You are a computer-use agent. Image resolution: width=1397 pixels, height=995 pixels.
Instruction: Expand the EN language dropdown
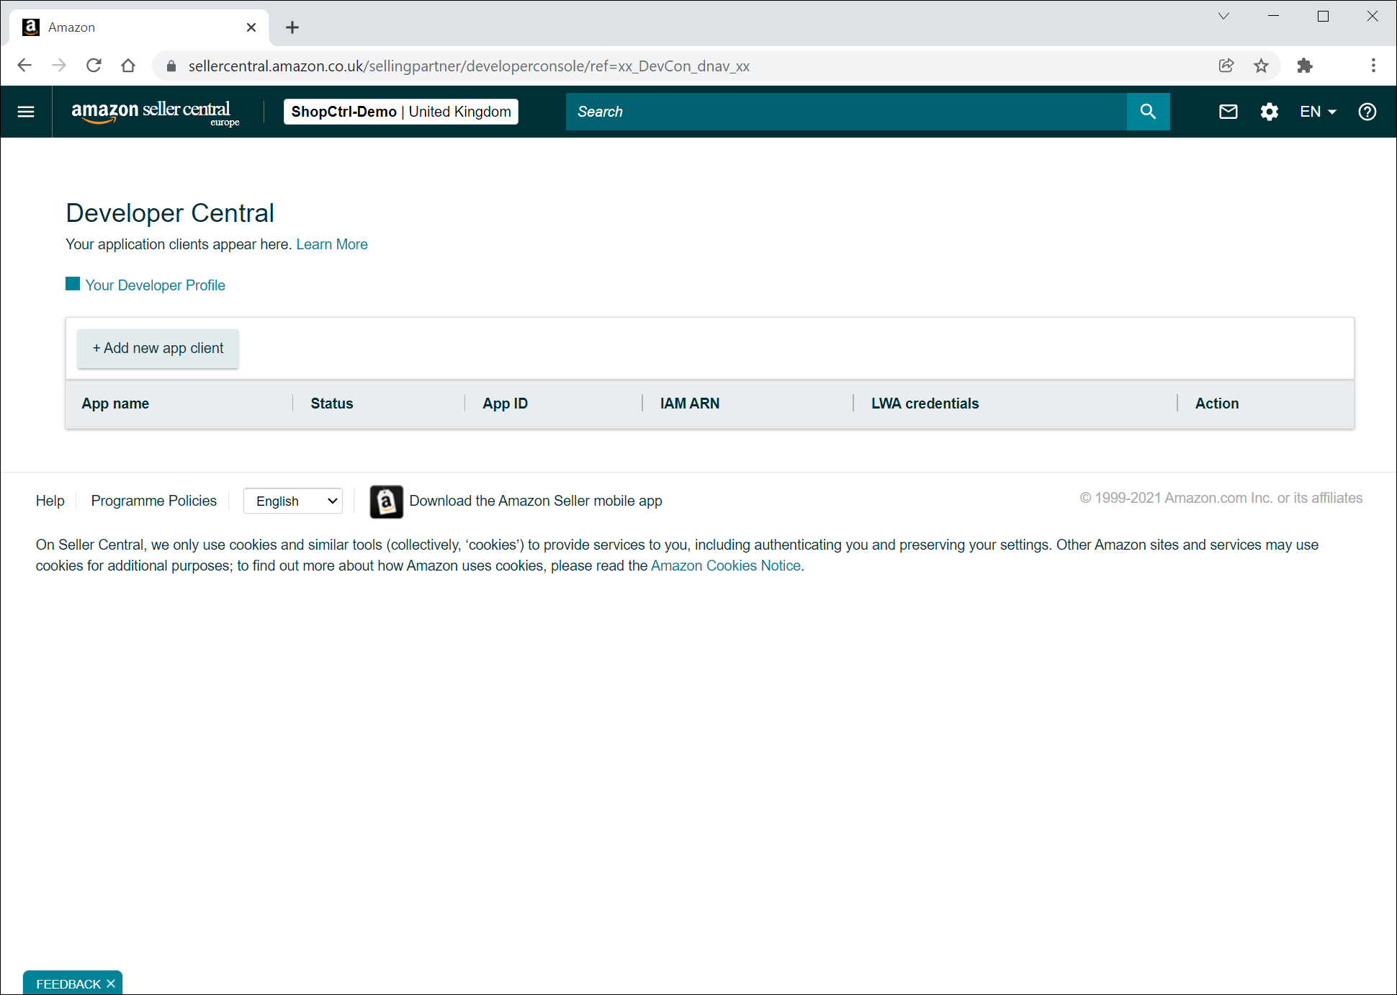pos(1318,112)
